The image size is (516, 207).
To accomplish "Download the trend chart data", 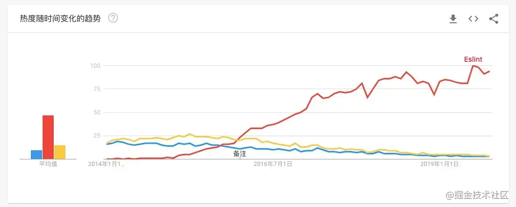I will pyautogui.click(x=453, y=19).
